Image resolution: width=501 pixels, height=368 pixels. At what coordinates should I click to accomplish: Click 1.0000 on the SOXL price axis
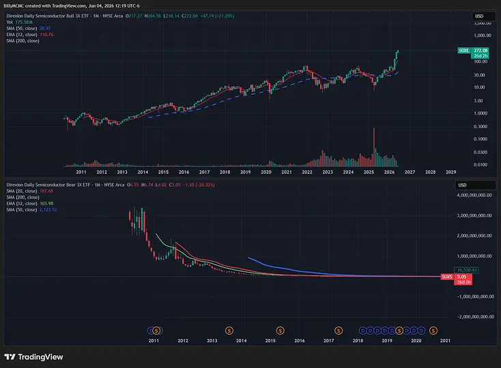pyautogui.click(x=481, y=113)
